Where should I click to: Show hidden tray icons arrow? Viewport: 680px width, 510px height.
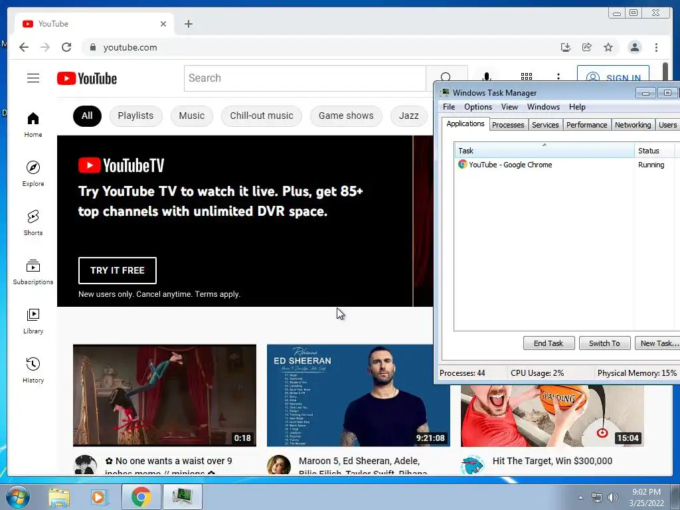tap(580, 497)
